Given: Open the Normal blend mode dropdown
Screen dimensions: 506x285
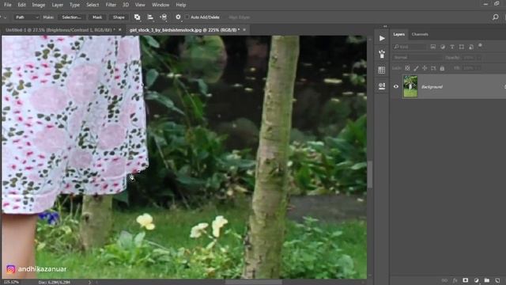Looking at the screenshot, I should (417, 58).
